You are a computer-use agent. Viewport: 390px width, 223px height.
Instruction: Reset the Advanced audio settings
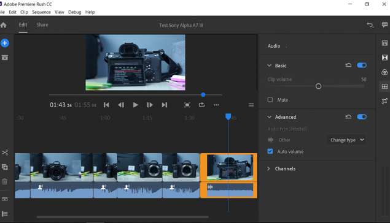pos(348,117)
